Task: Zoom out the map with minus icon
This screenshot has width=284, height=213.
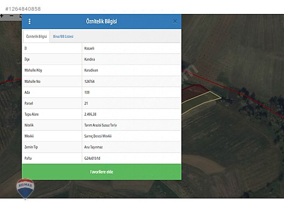Action: pos(11,16)
